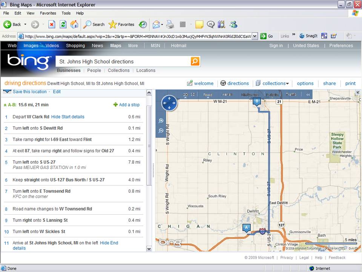Click the map pan compass control
Viewport: 362px width, 272px height.
(169, 103)
